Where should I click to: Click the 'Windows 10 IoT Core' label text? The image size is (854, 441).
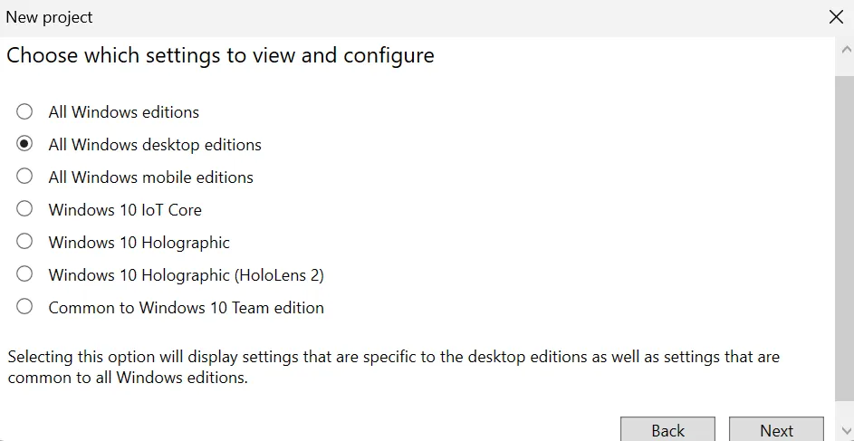tap(125, 210)
